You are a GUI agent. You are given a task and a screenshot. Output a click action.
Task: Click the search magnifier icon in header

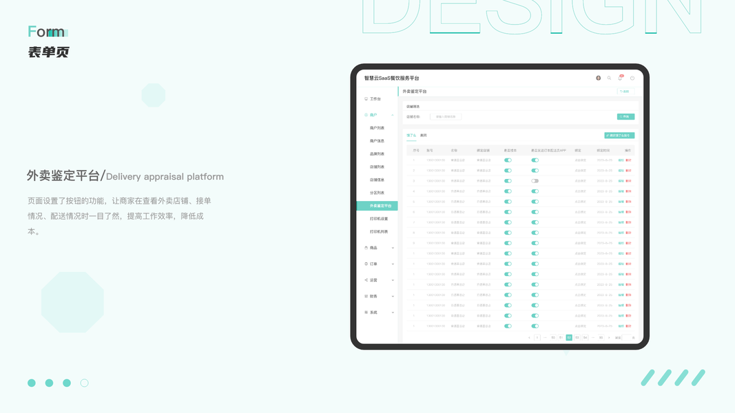tap(610, 78)
